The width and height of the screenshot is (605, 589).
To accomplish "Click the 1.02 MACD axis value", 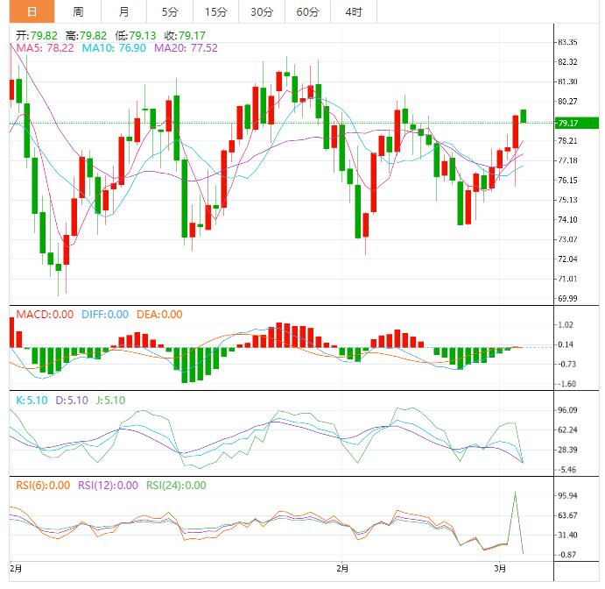I will (566, 324).
